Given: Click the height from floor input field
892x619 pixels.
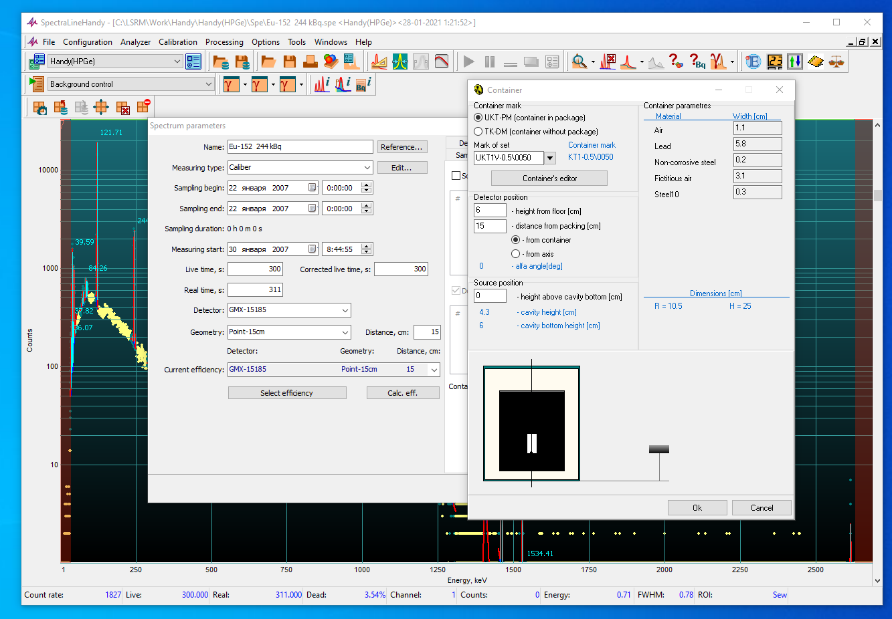Looking at the screenshot, I should 490,211.
